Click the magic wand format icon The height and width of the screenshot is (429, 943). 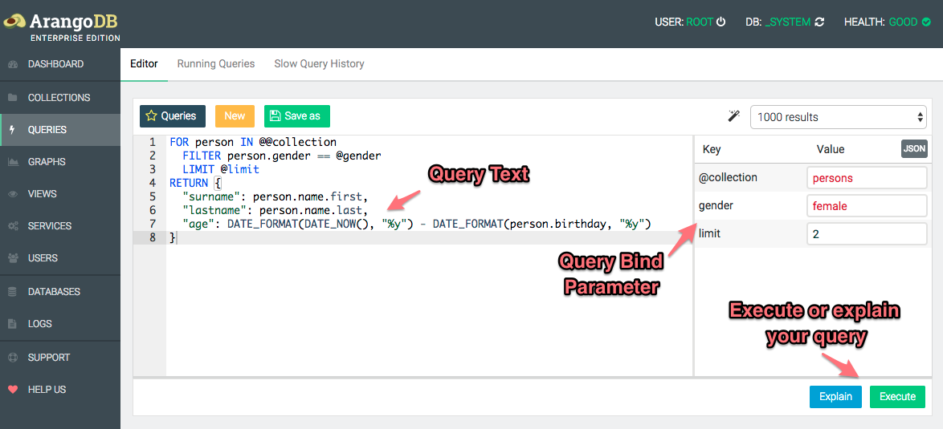(x=733, y=116)
